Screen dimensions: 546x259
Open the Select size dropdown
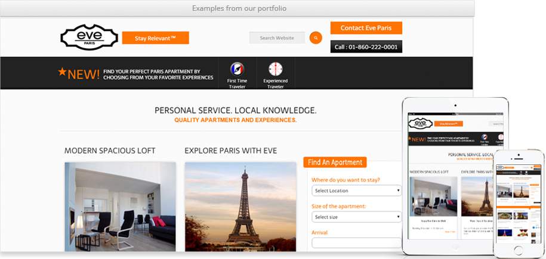tap(357, 217)
